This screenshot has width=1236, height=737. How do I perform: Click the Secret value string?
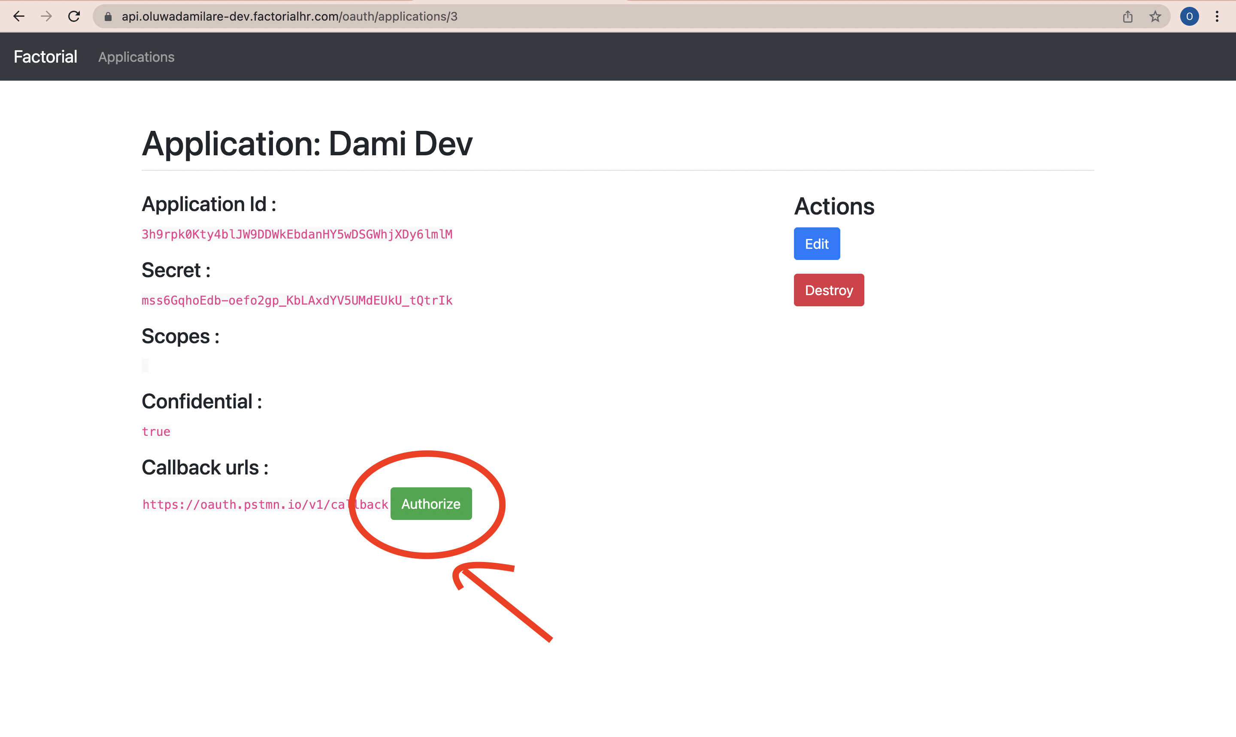click(297, 300)
